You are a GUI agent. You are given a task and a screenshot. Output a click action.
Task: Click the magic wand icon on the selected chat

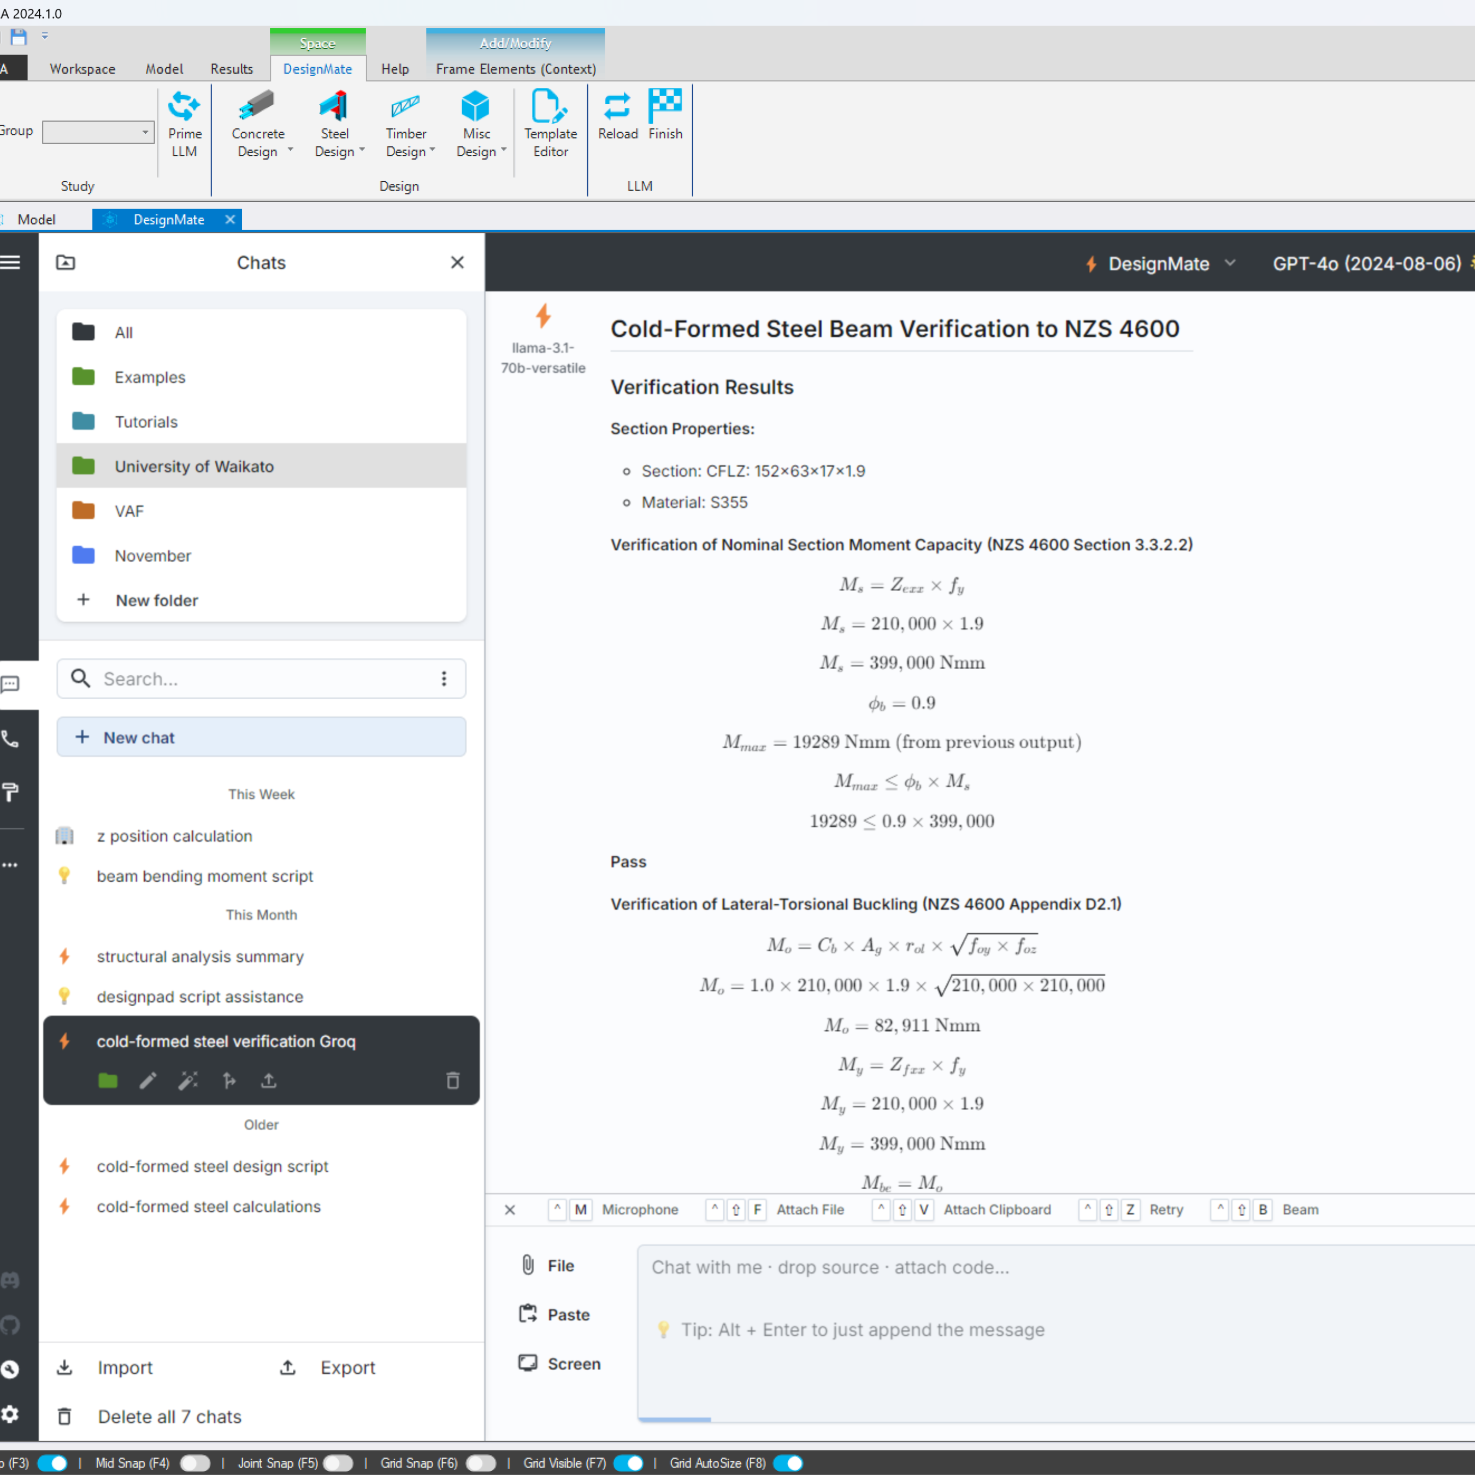click(x=188, y=1080)
